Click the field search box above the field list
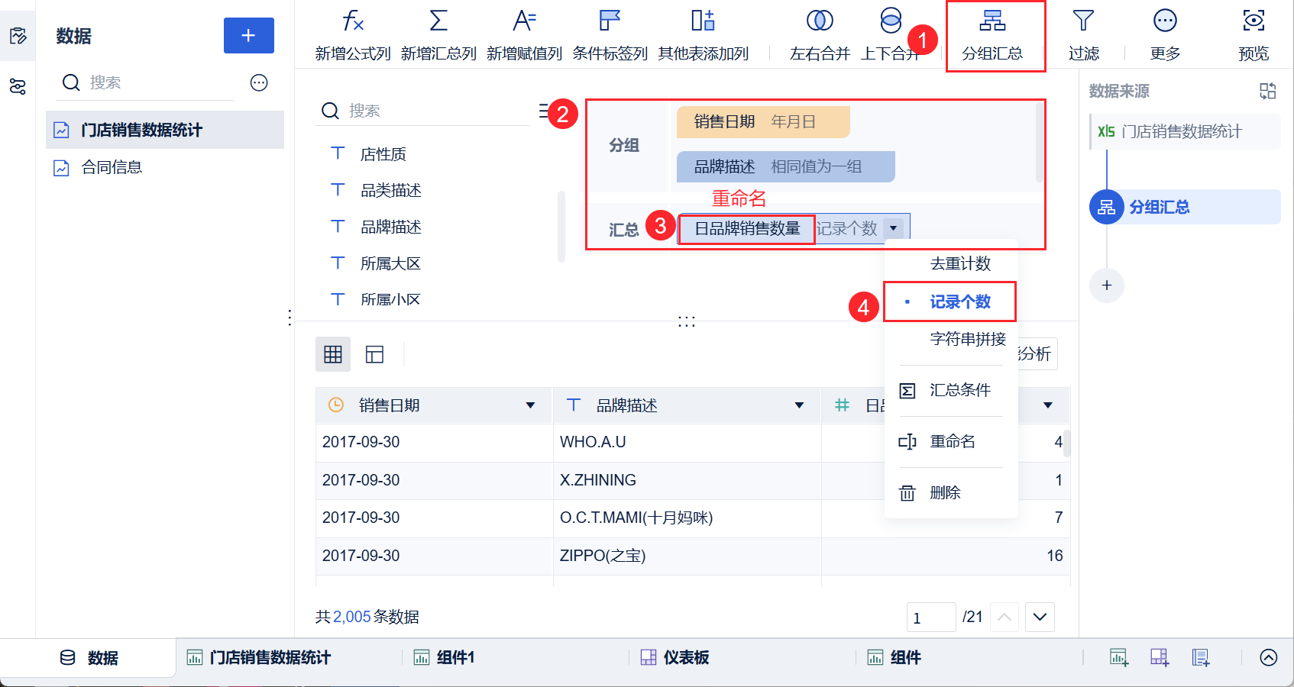The width and height of the screenshot is (1294, 687). [x=422, y=111]
